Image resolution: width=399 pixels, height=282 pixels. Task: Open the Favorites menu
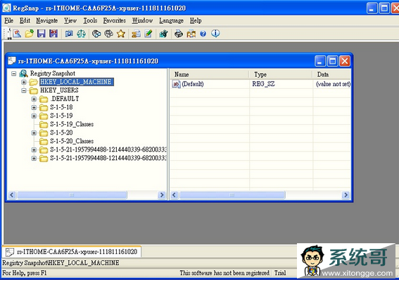(x=115, y=20)
